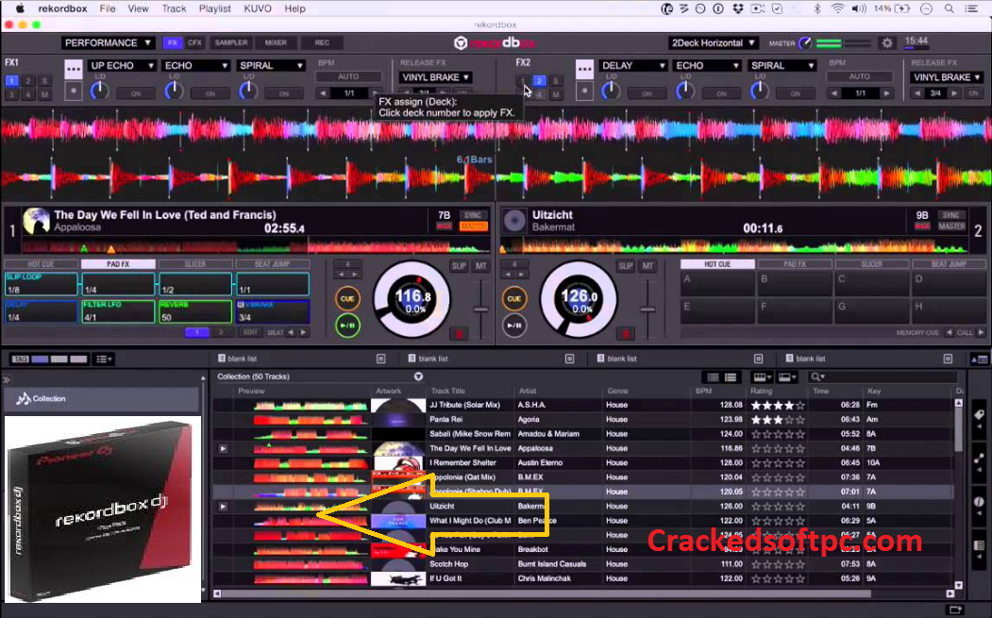Click the MIXER panel button

tap(276, 42)
